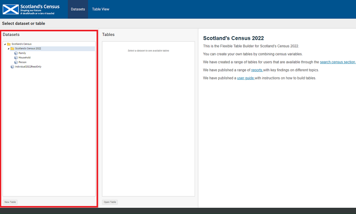Click the Household dataset cube icon
Viewport: 356px width, 214px height.
[x=16, y=58]
